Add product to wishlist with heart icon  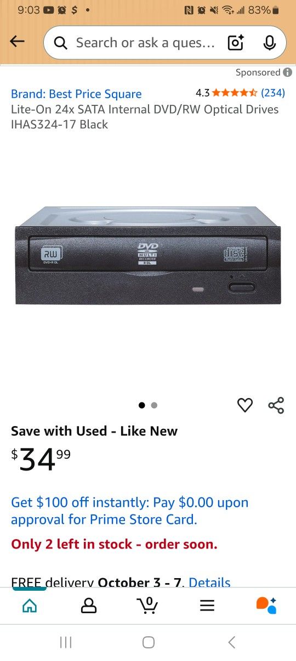tap(245, 405)
